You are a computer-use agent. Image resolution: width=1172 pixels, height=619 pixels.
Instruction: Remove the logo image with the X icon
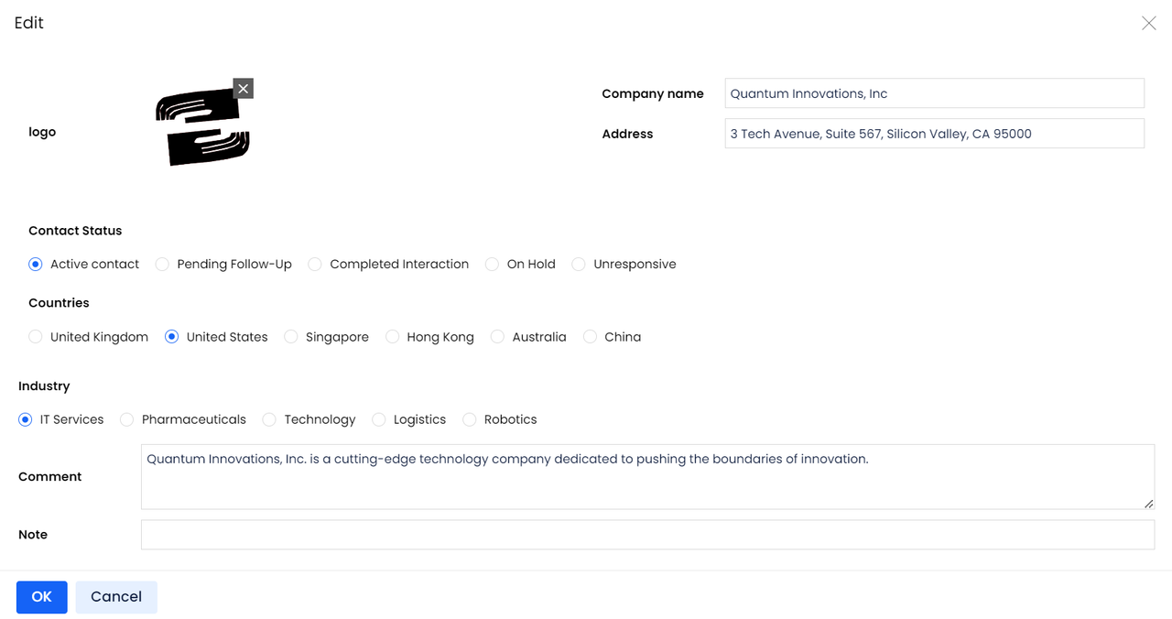243,89
